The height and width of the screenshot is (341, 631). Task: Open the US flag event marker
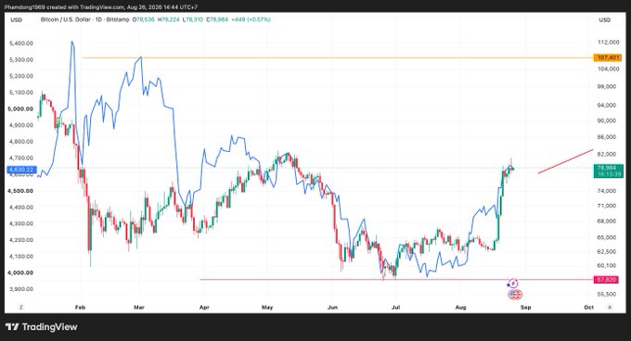pyautogui.click(x=515, y=295)
